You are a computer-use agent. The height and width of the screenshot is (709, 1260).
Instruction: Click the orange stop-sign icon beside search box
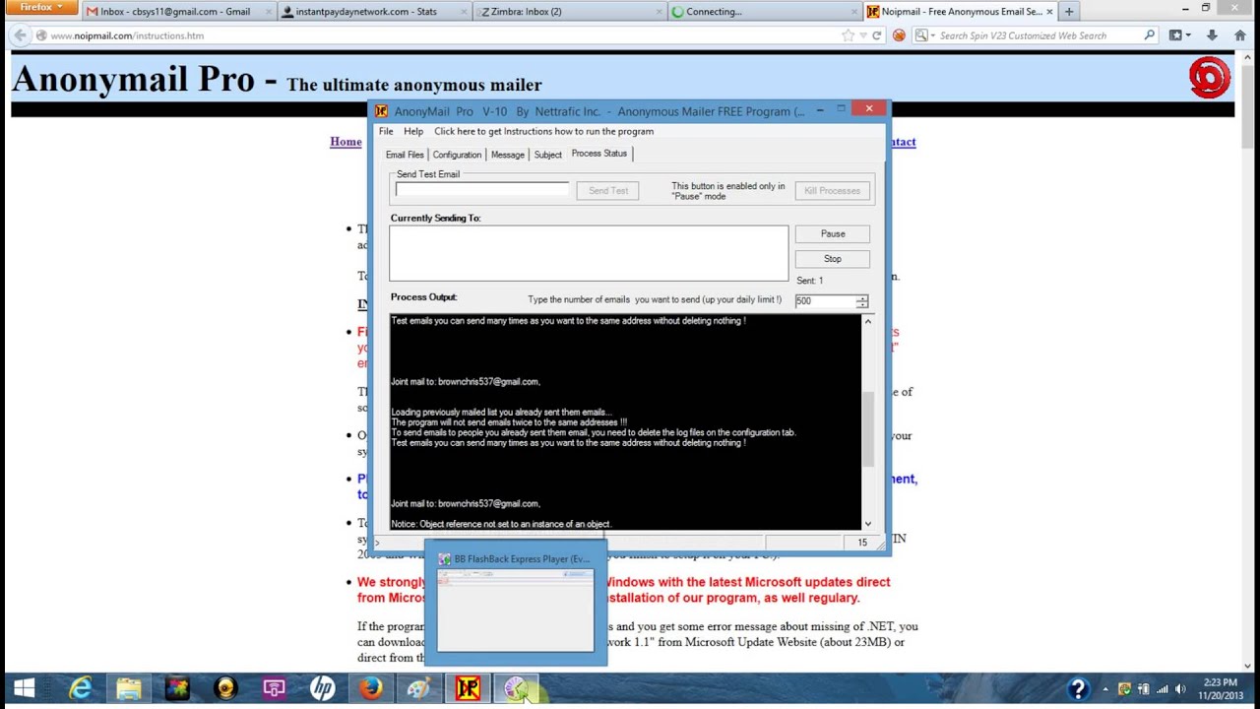click(x=899, y=35)
